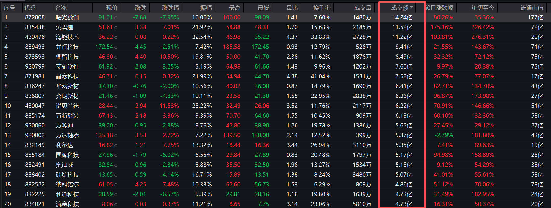This screenshot has height=208, width=551.
Task: Click the 流通市值 column header
Action: pos(532,8)
